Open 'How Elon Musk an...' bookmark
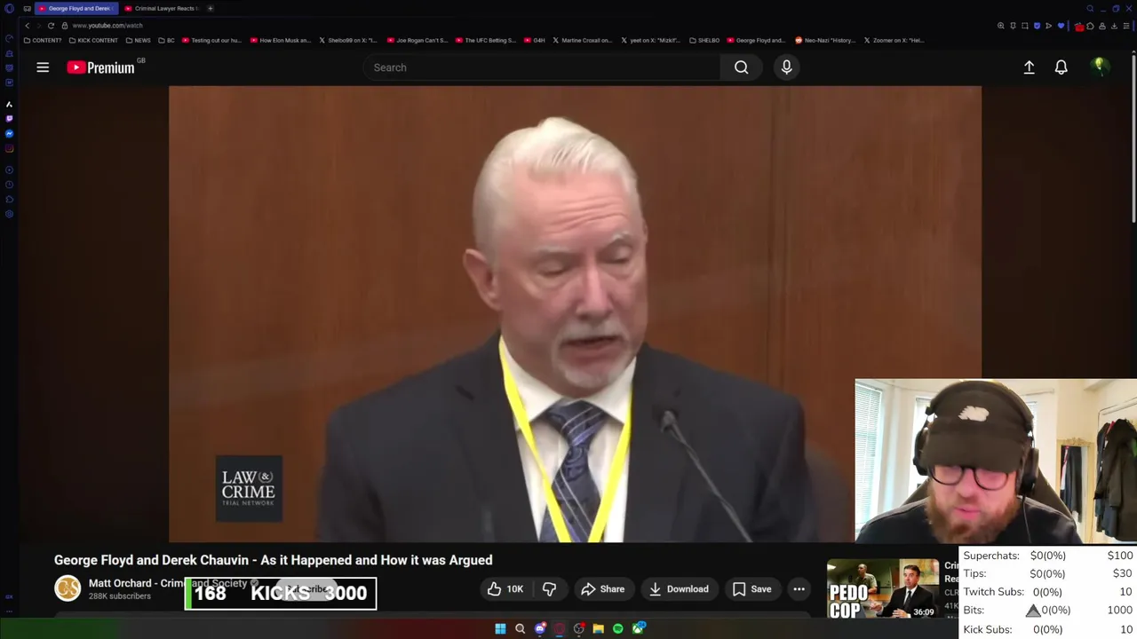Screen dimensions: 1137x639 click(281, 41)
